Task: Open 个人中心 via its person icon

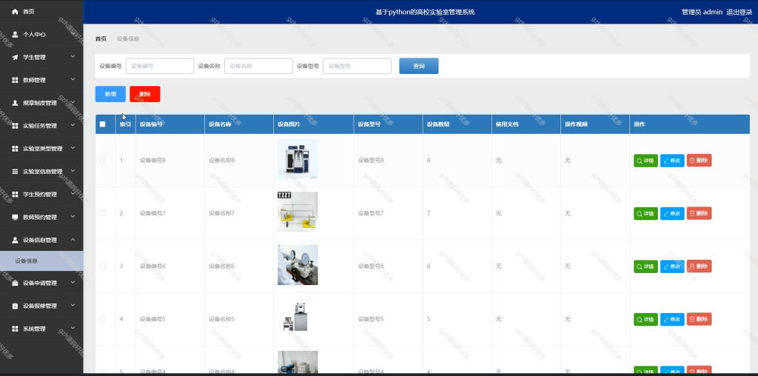Action: (15, 34)
